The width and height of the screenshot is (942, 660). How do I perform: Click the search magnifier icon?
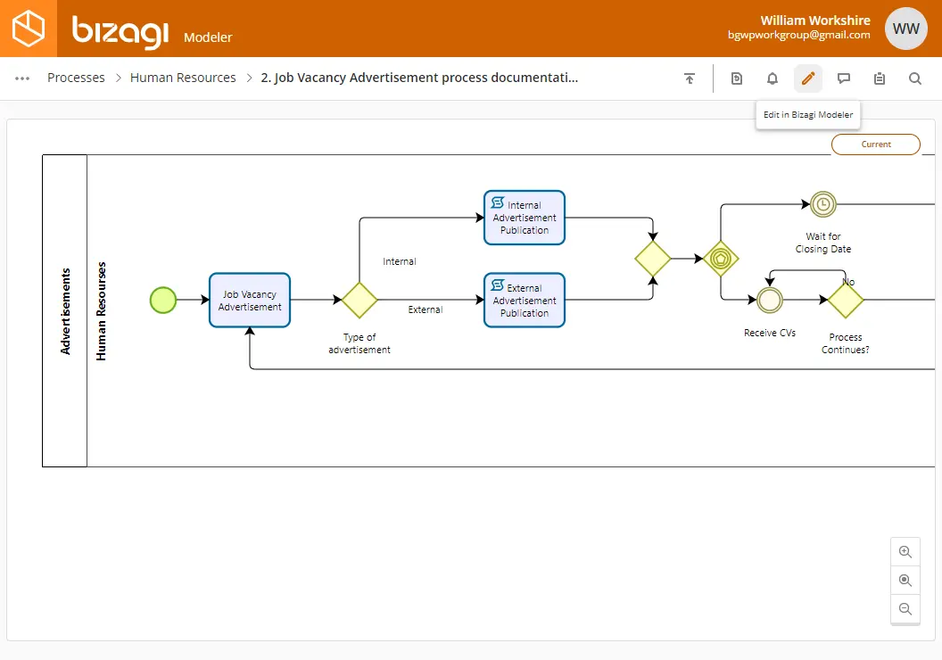(914, 78)
